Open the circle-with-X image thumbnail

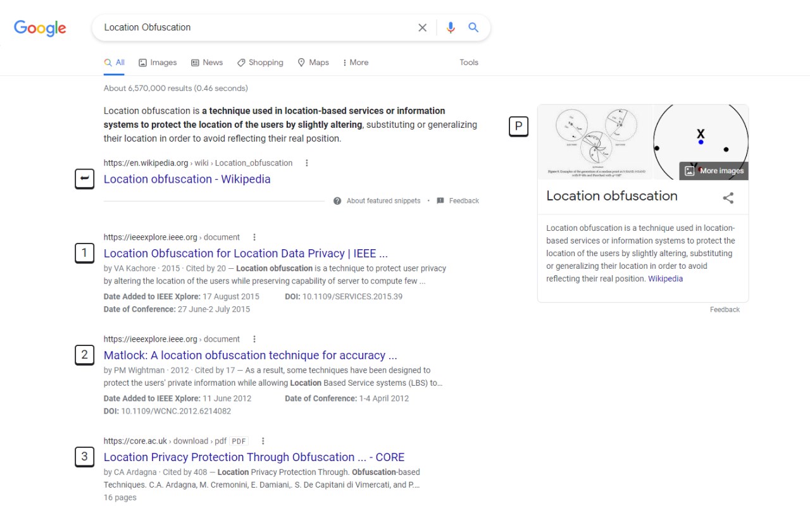pos(701,142)
